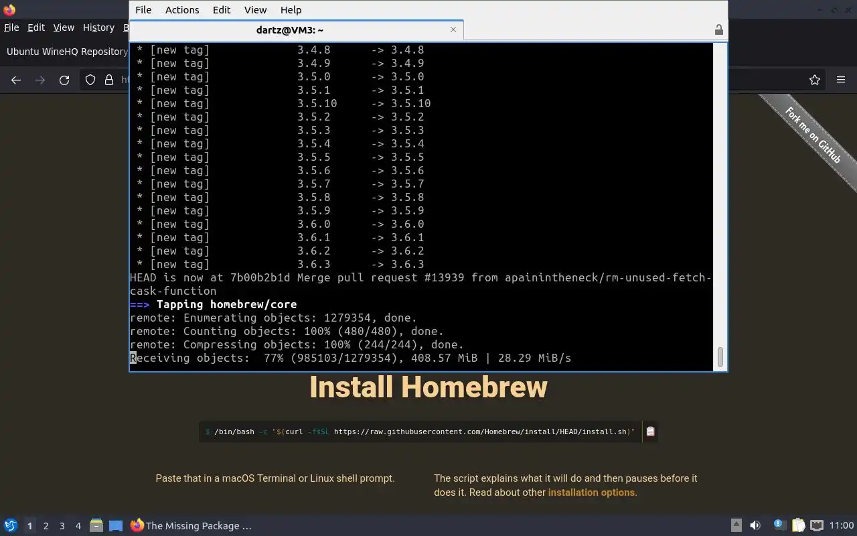Switch to desktop 4

click(78, 526)
